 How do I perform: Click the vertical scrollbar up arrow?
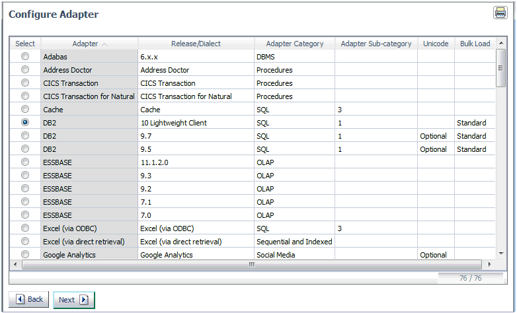point(501,43)
